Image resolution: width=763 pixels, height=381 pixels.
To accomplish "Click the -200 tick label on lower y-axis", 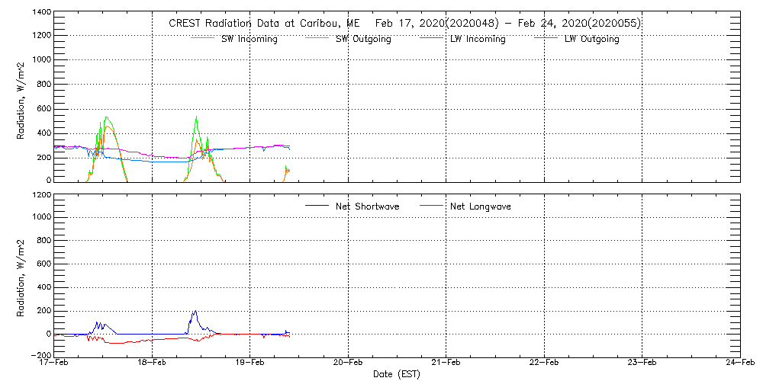I will point(40,355).
